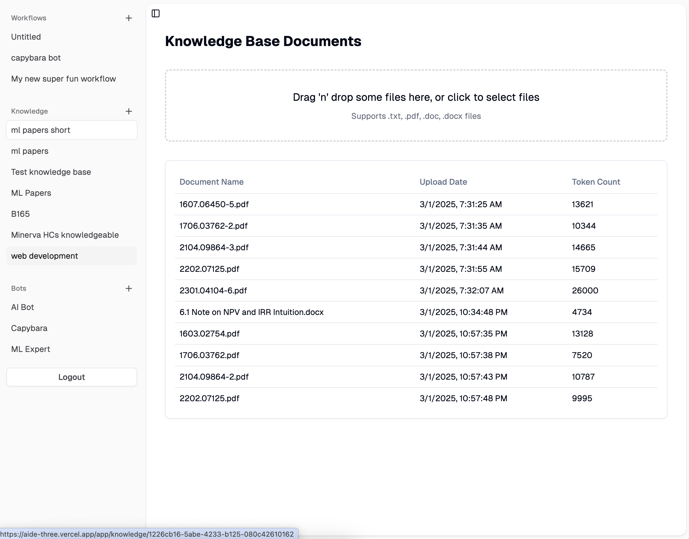Open the Untitled workflow
Image resolution: width=689 pixels, height=539 pixels.
point(26,37)
